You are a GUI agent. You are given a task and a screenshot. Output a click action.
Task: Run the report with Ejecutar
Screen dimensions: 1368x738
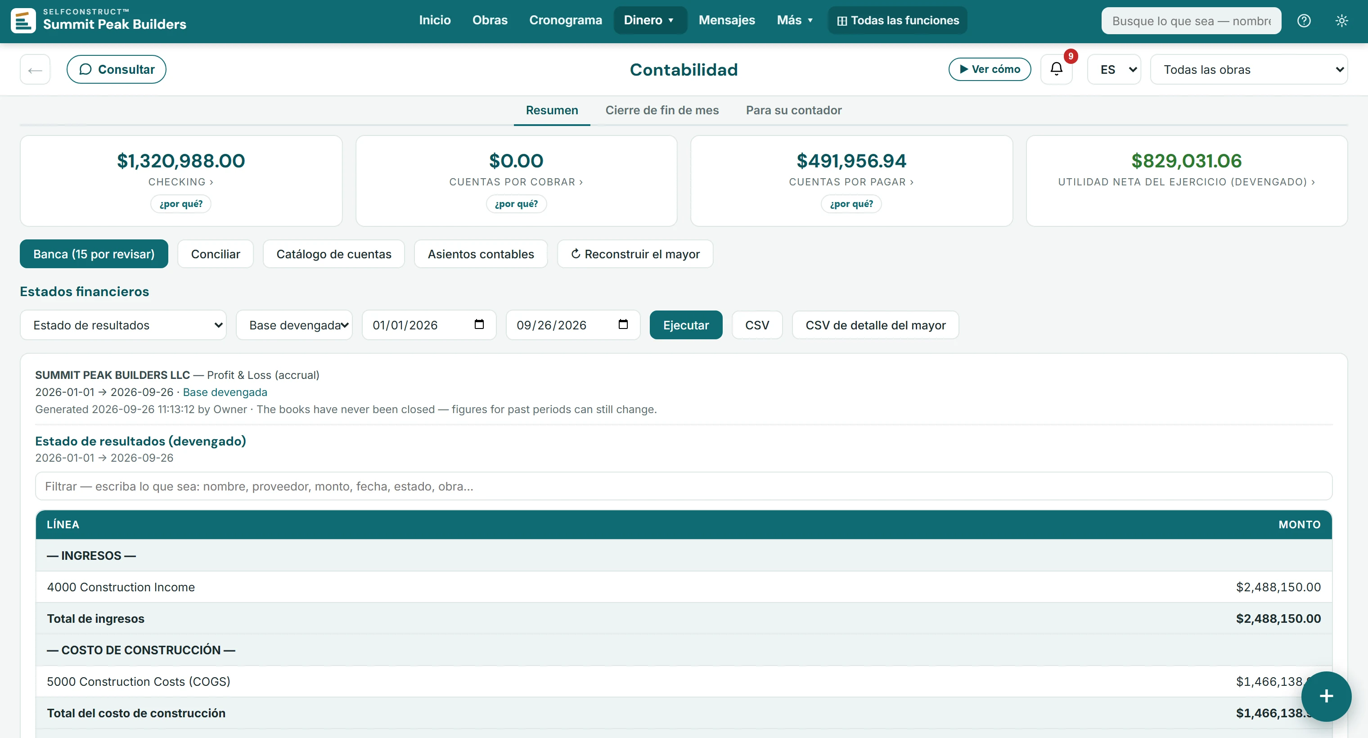point(686,325)
